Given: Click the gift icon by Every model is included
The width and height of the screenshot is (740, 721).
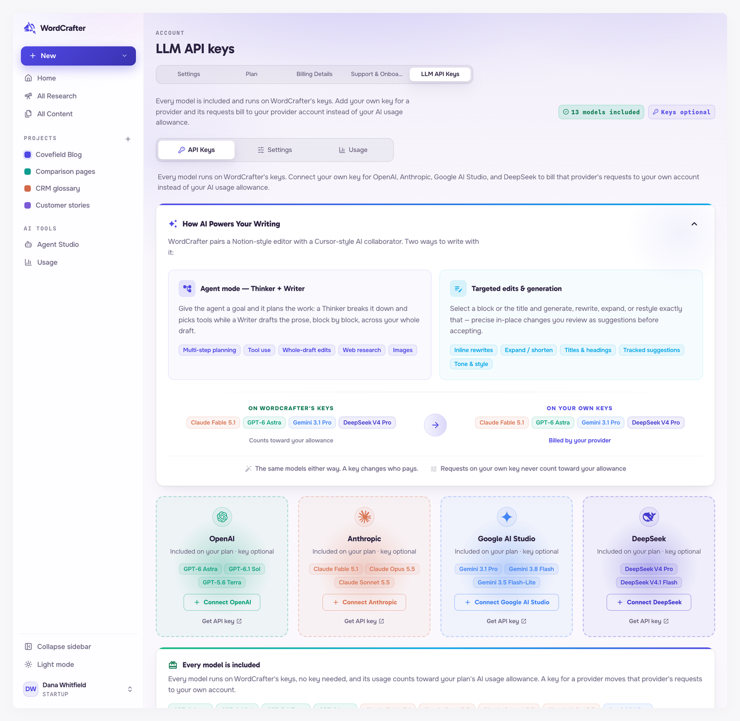Looking at the screenshot, I should point(173,665).
